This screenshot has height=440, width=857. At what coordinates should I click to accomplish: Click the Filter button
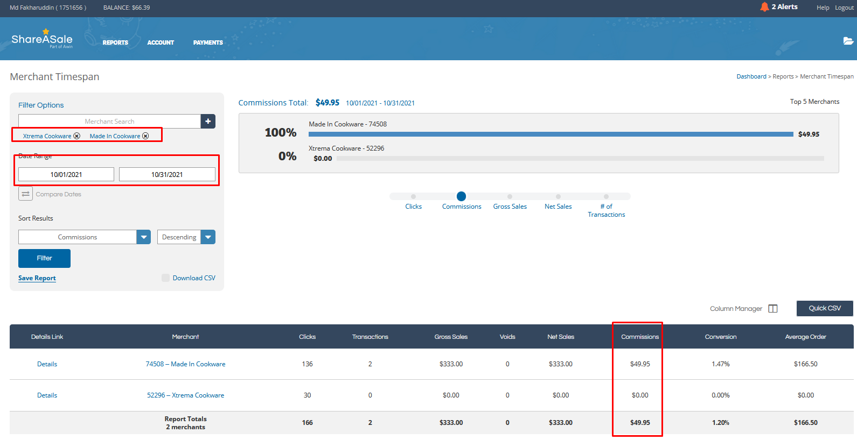tap(44, 258)
